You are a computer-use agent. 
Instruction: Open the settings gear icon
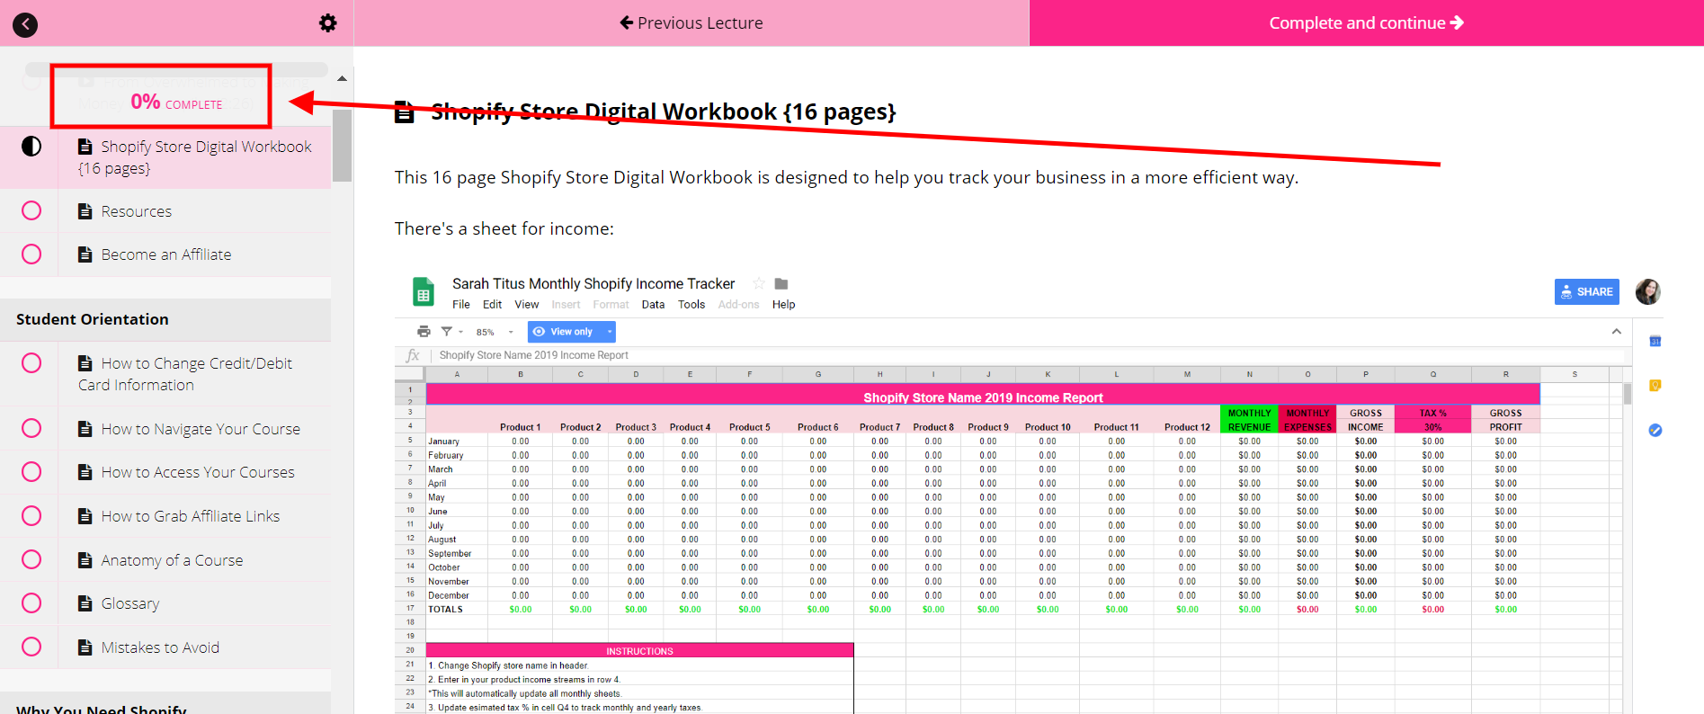point(328,23)
